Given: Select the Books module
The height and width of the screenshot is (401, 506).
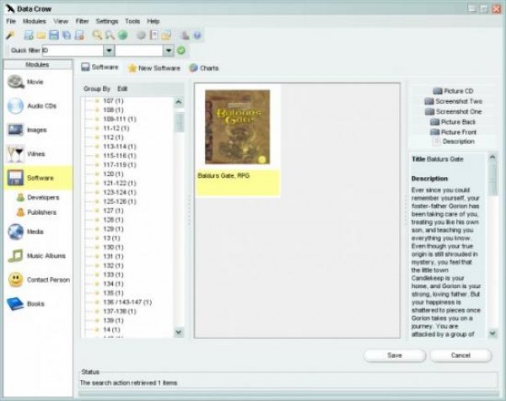Looking at the screenshot, I should 35,303.
